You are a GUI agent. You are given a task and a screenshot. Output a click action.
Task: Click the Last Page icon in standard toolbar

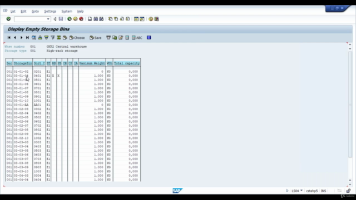[128, 19]
